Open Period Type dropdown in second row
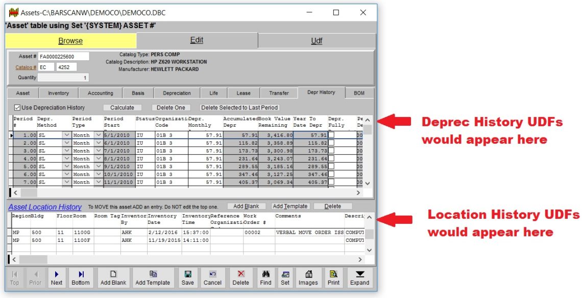Screen dimensions: 582x298 click(x=99, y=144)
